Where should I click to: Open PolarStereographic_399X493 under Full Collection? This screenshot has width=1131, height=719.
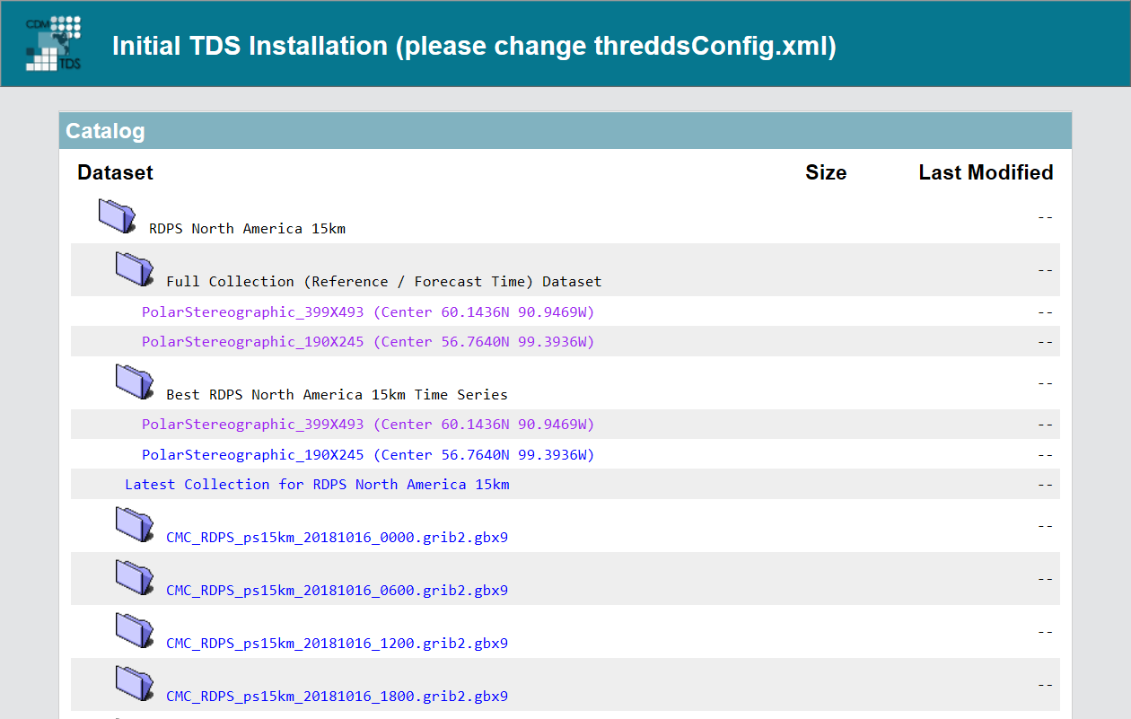(368, 312)
